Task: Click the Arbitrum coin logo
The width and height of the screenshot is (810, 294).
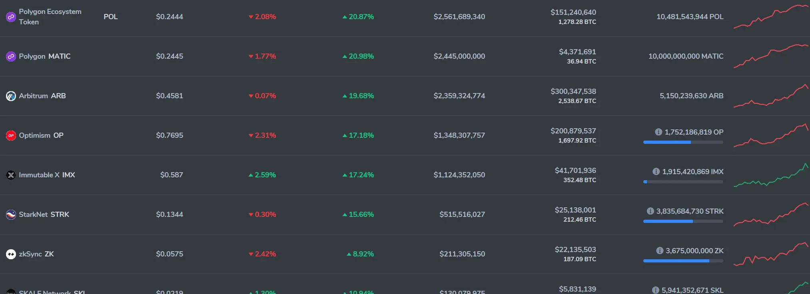Action: coord(11,96)
